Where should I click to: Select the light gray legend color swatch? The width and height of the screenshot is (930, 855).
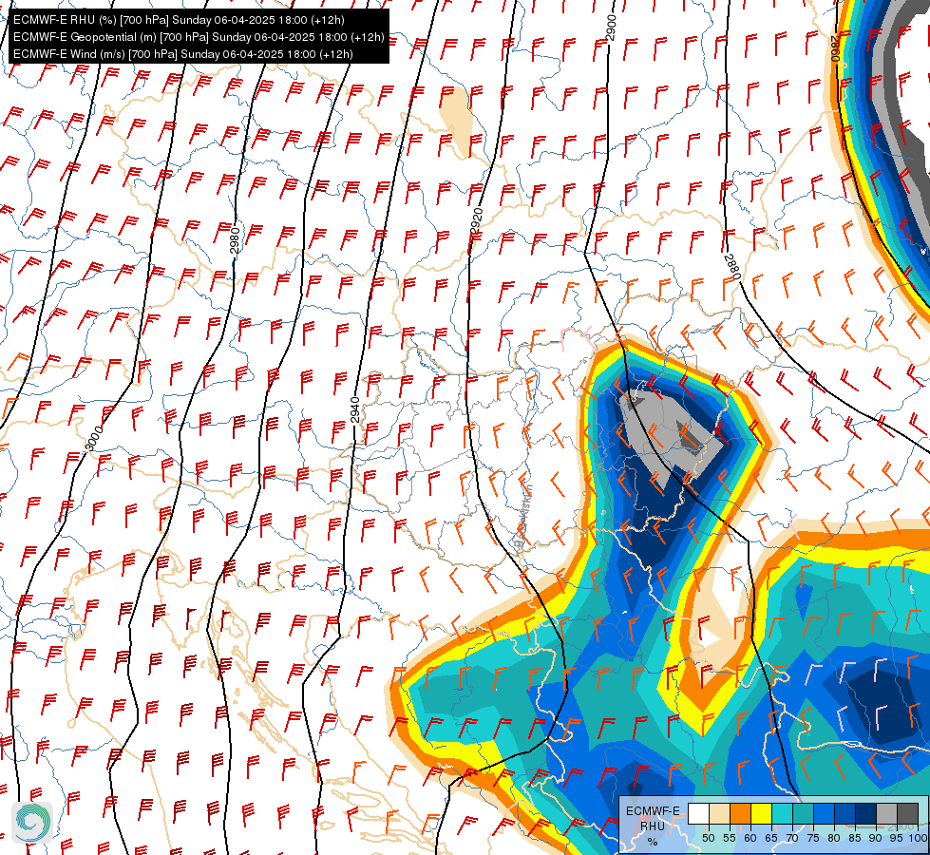(x=886, y=814)
